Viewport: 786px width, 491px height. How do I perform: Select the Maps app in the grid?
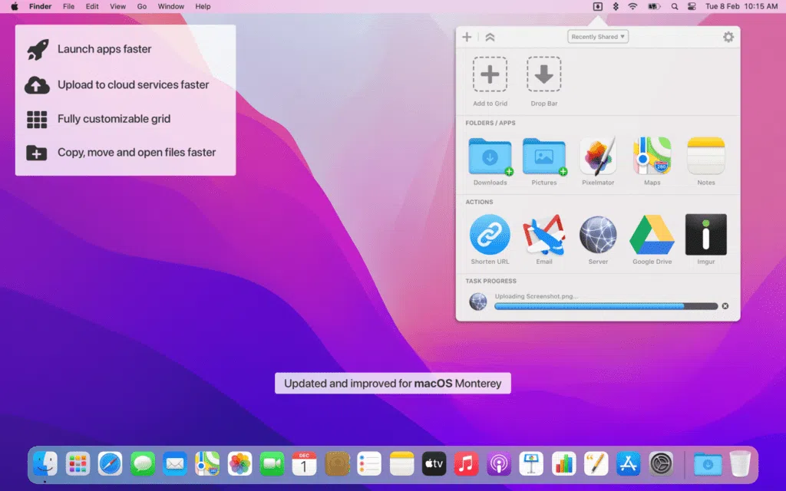[652, 156]
